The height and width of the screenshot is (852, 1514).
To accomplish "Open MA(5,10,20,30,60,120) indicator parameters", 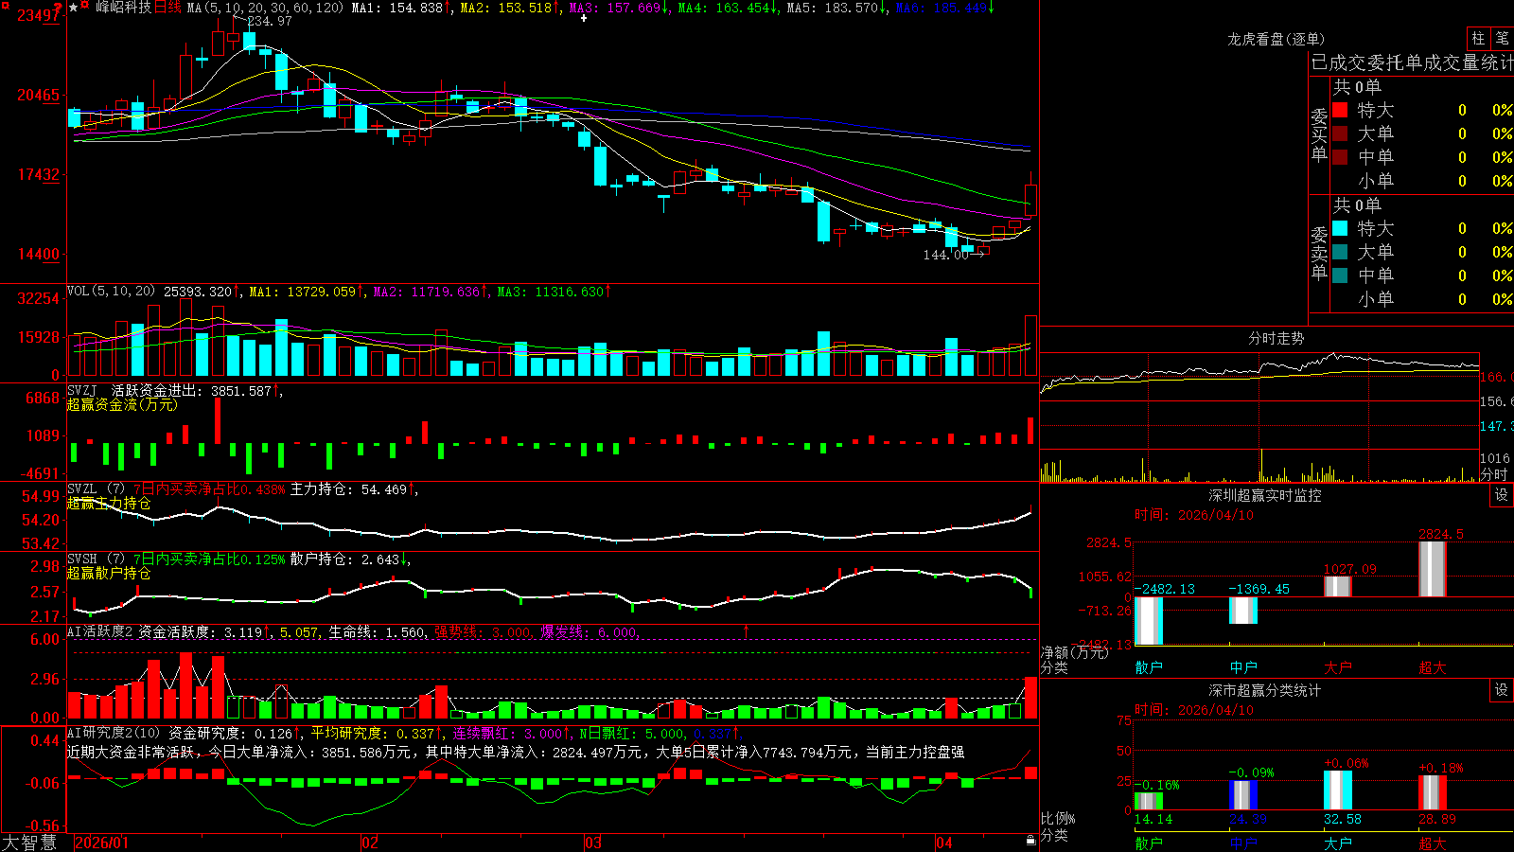I will [x=265, y=8].
